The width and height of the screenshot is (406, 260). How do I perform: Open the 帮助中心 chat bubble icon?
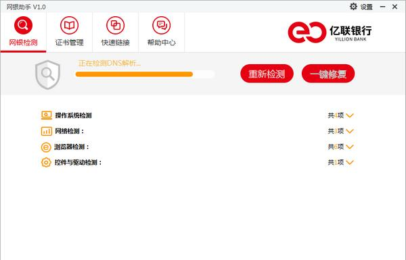[x=162, y=26]
